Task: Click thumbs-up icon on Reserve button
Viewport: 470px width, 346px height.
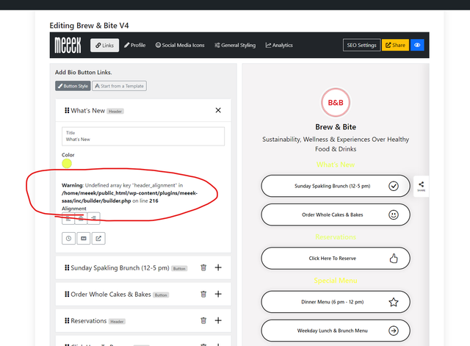Action: 394,258
